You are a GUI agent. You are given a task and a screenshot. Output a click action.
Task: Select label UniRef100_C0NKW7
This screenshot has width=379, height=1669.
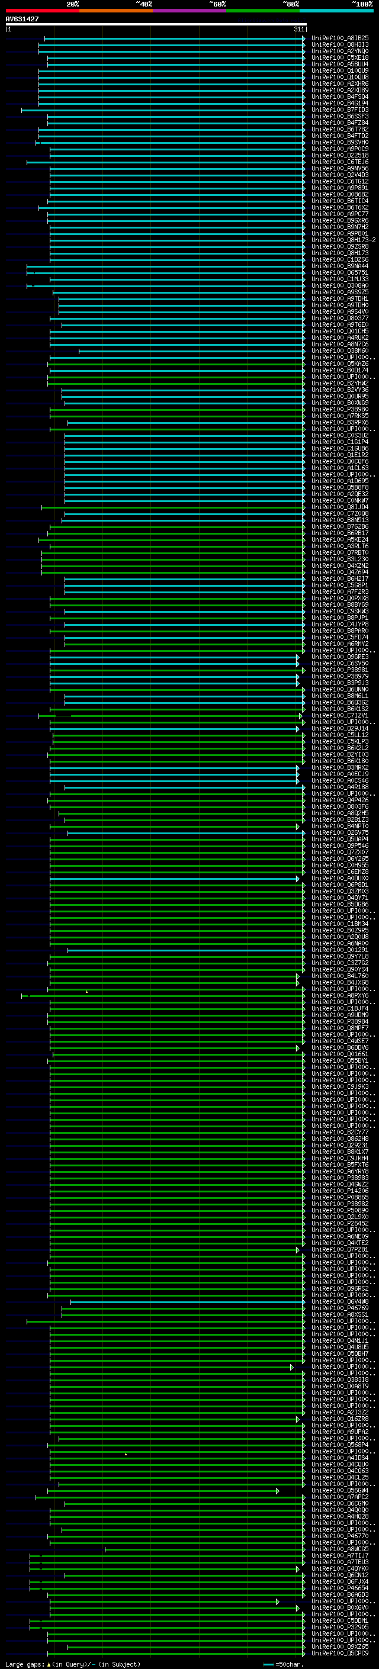339,501
